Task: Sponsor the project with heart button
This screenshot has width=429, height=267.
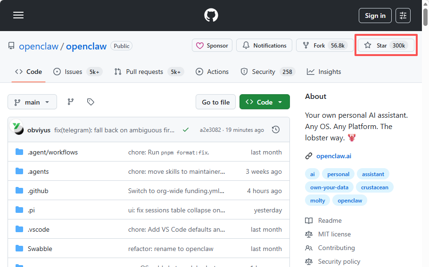Action: tap(212, 46)
